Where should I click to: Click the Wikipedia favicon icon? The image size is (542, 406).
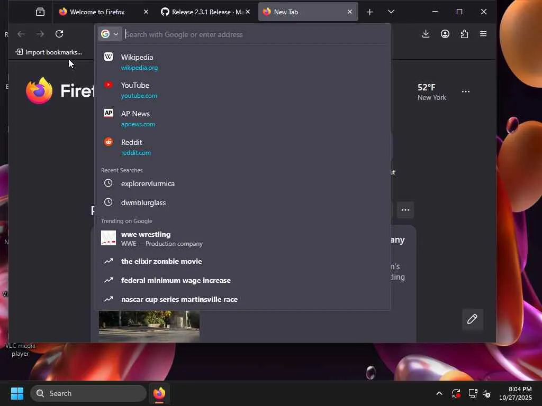pyautogui.click(x=109, y=57)
